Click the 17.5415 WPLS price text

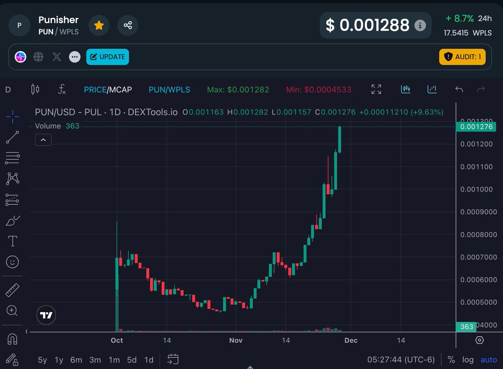(x=468, y=32)
